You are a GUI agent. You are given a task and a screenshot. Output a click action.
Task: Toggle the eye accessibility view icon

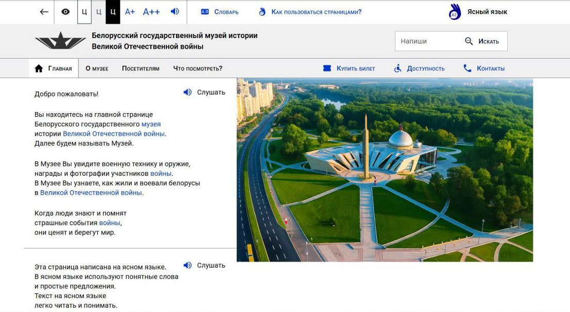65,12
